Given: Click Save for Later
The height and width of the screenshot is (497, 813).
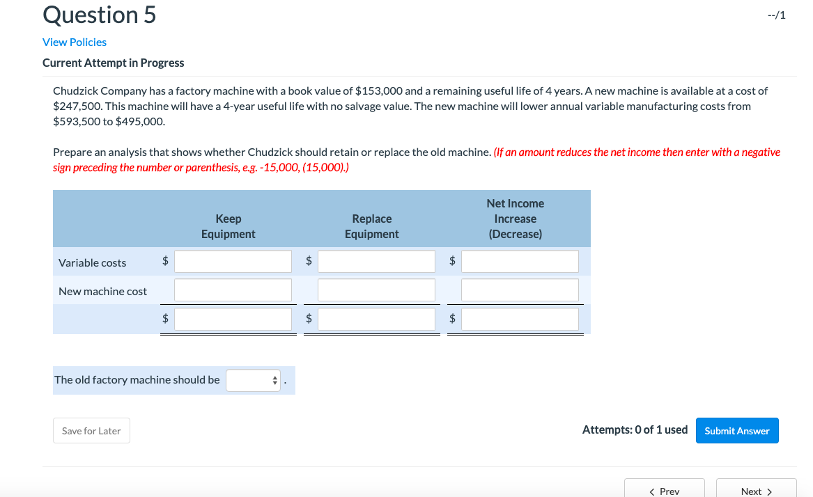Looking at the screenshot, I should (91, 430).
